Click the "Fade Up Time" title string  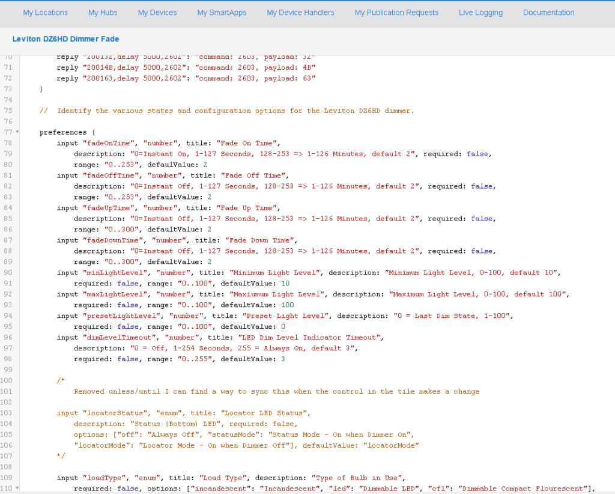coord(246,208)
